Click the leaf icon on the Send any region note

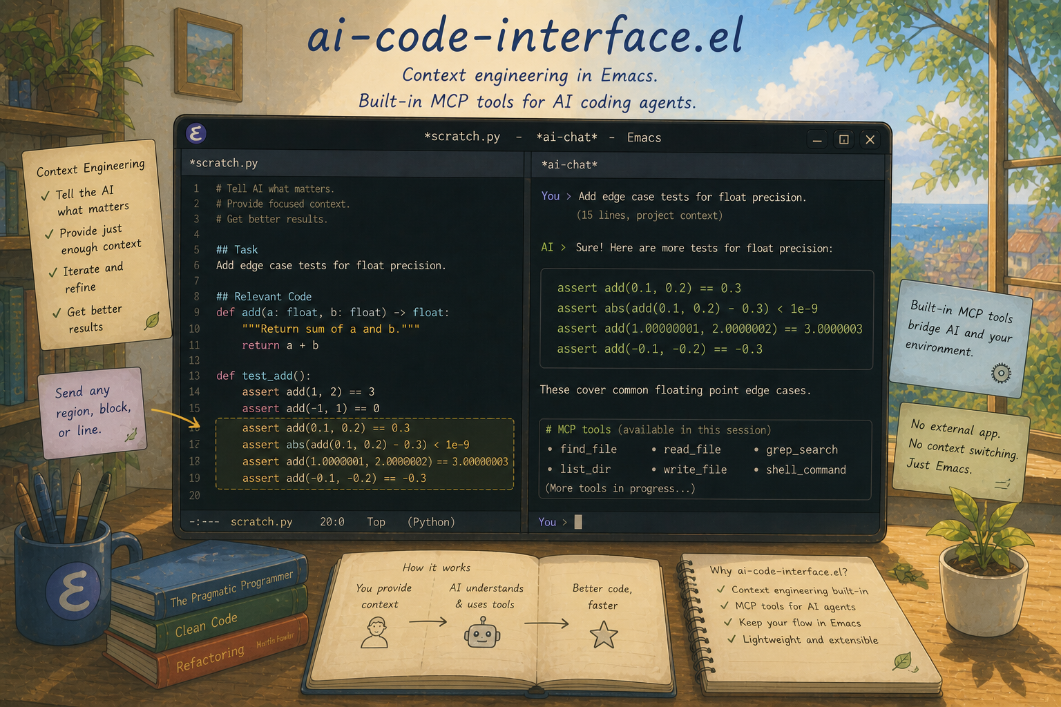click(131, 434)
